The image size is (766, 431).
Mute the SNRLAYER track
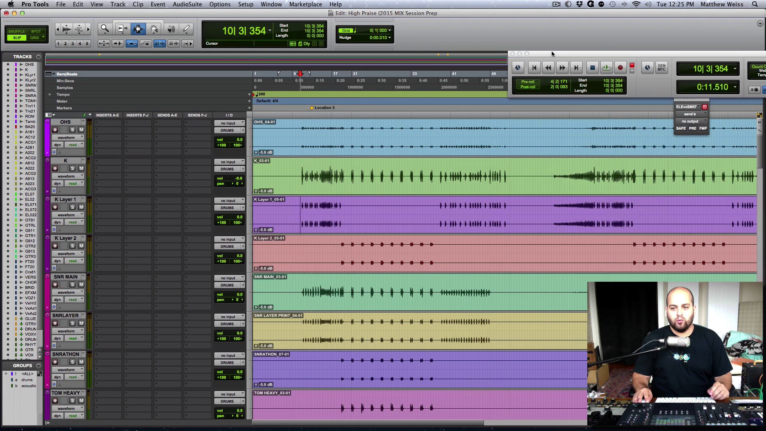click(81, 323)
